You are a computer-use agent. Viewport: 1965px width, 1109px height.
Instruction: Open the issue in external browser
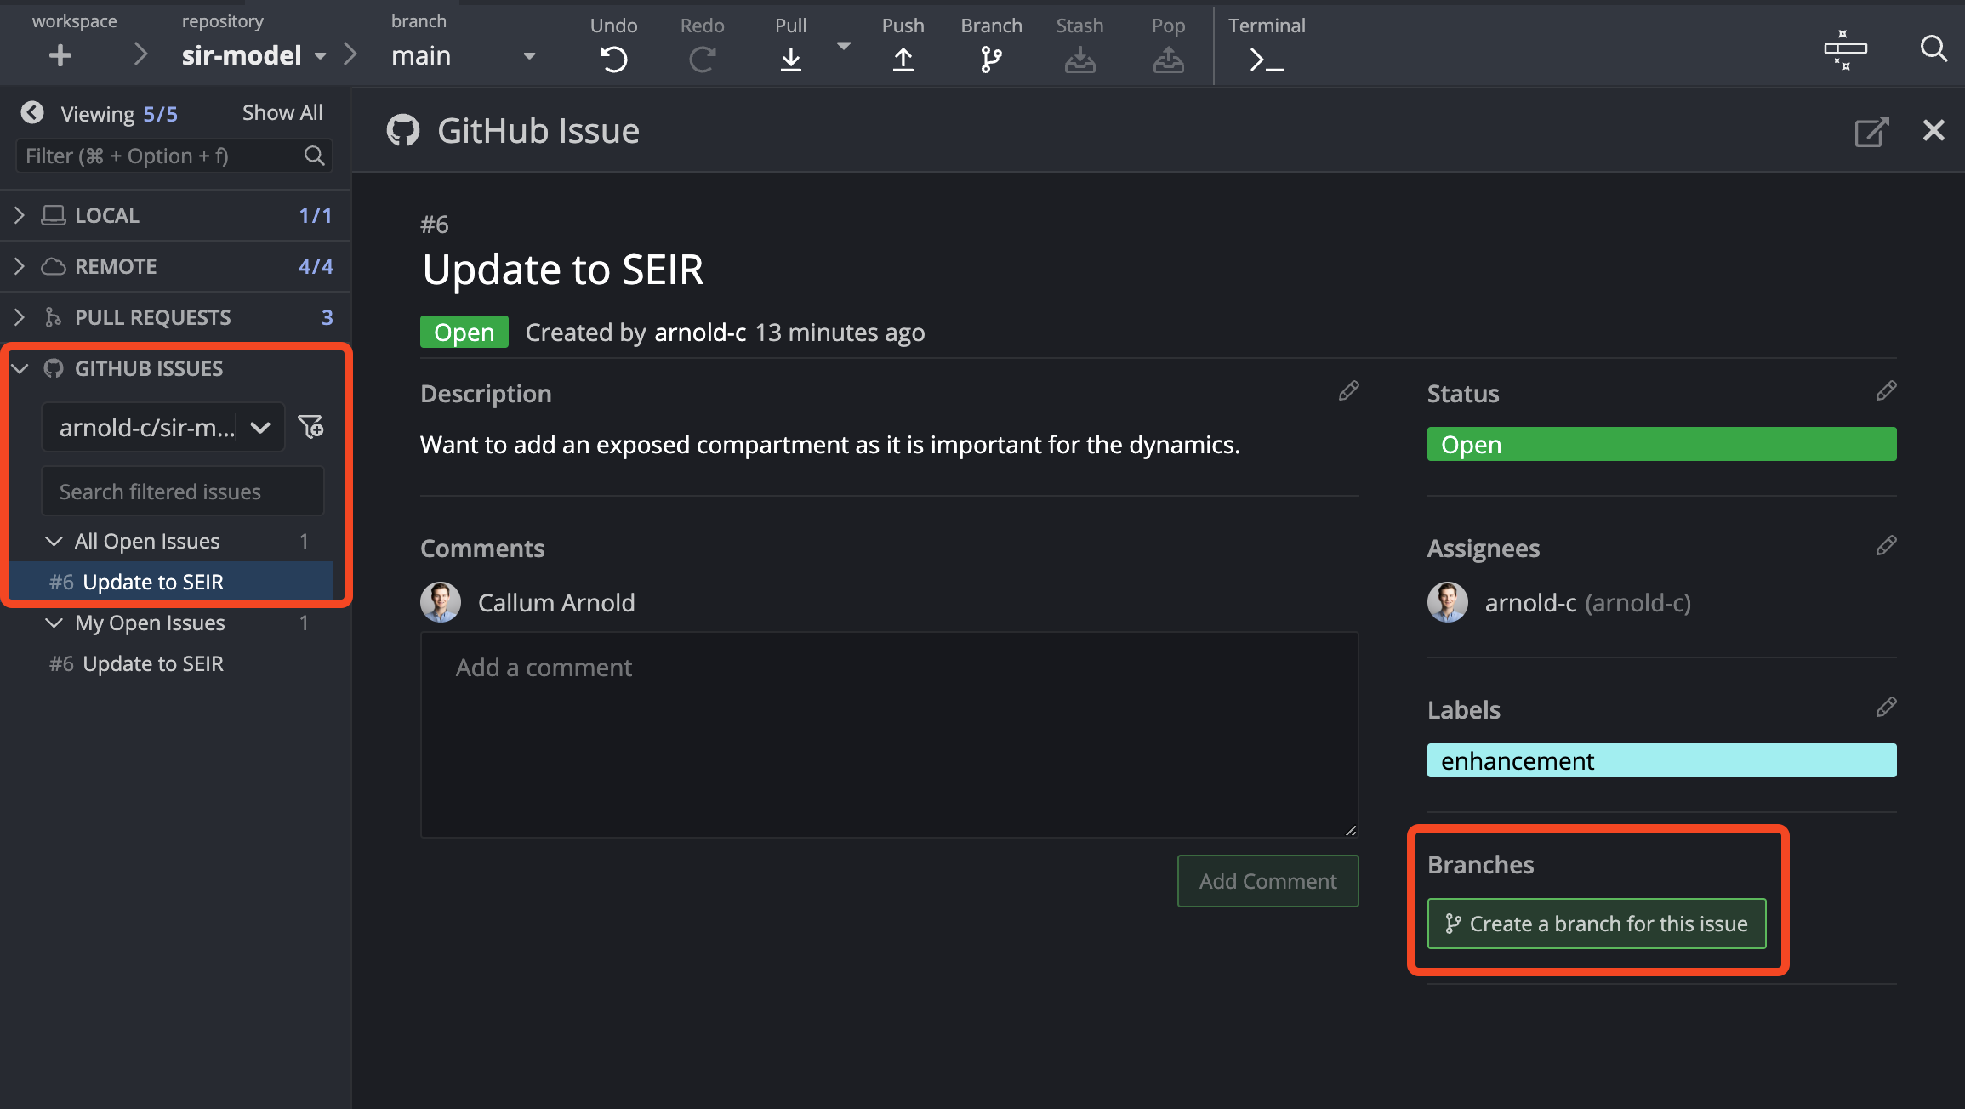point(1871,132)
